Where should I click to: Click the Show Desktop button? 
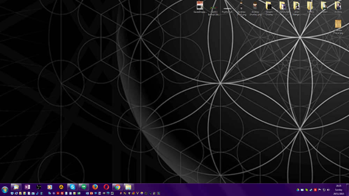[347, 189]
